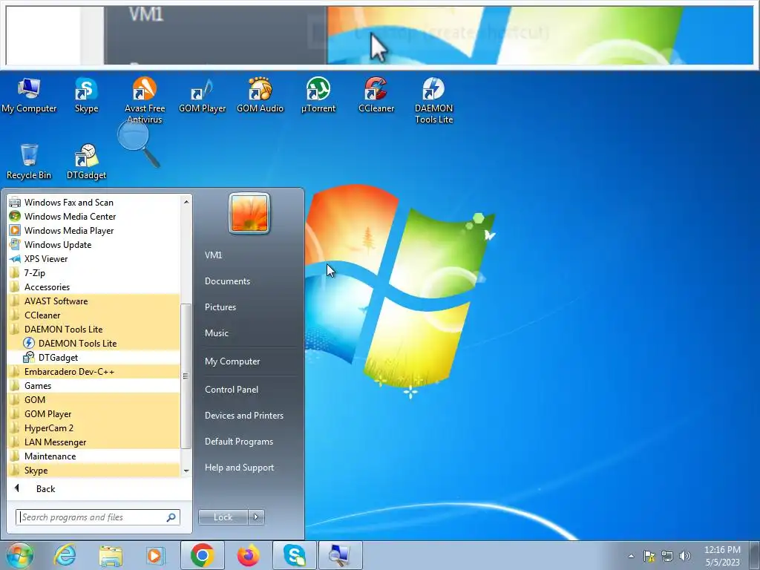Collapse the DAEMON Tools Lite folder

click(94, 329)
